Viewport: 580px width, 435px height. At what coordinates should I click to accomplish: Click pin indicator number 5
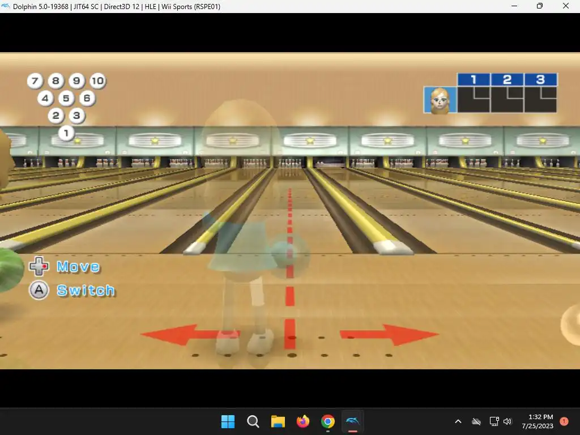click(66, 99)
